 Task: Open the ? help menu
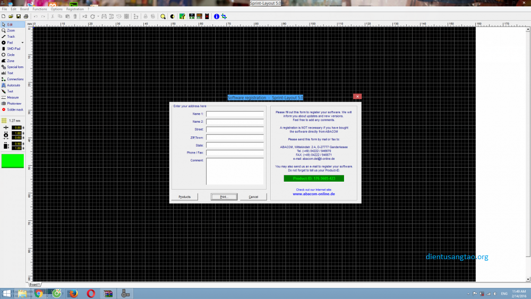click(88, 9)
